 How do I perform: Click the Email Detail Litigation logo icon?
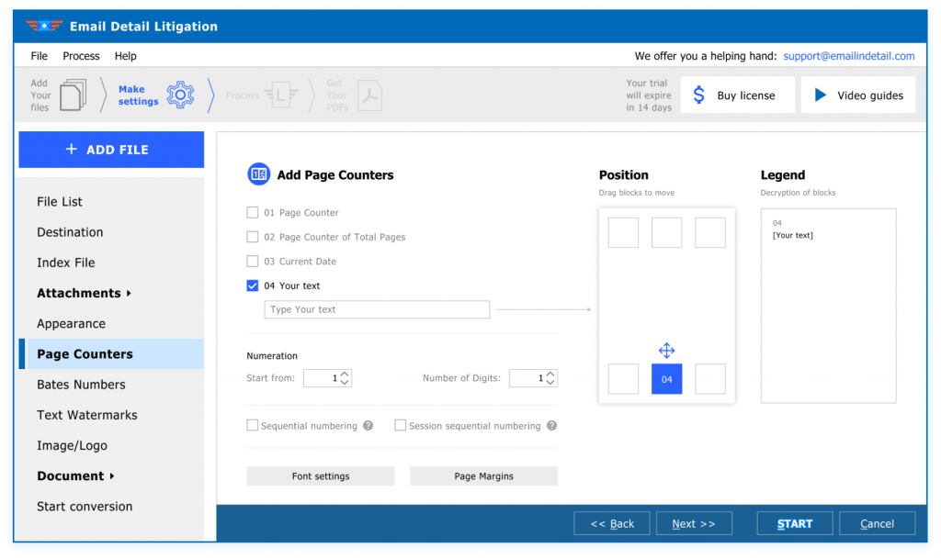click(44, 26)
